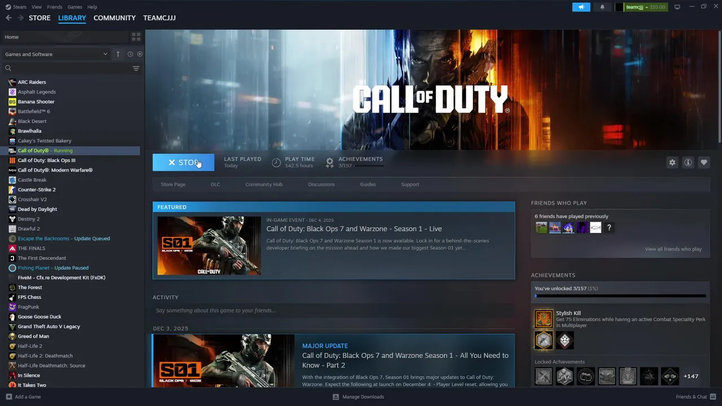Click the ARC Raiders game icon
722x406 pixels.
click(x=12, y=82)
